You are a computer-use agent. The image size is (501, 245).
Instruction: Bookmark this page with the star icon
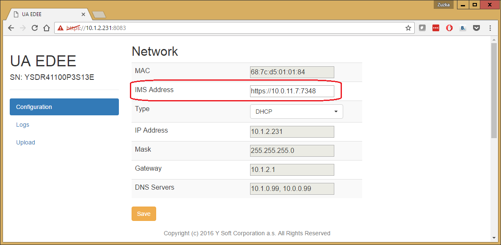[x=408, y=28]
